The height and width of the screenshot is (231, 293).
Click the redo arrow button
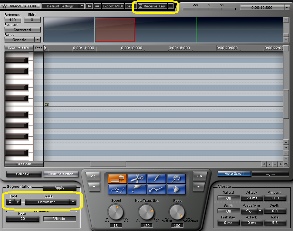click(x=199, y=176)
